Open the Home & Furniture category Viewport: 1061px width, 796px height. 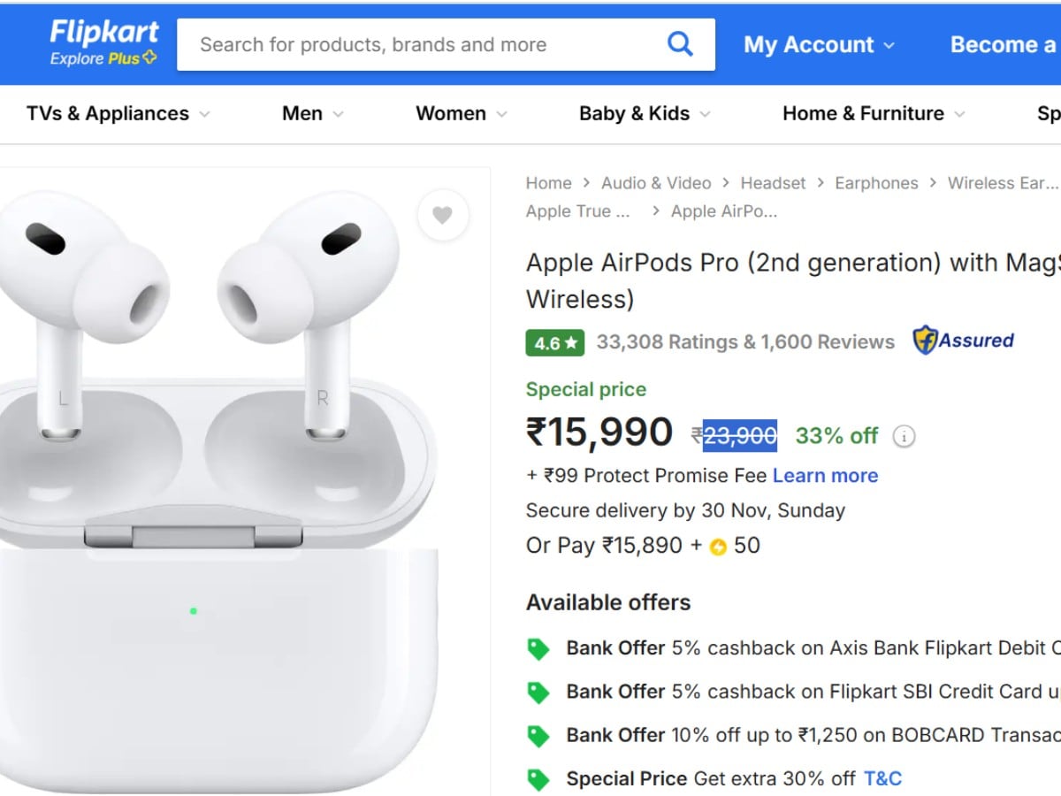pyautogui.click(x=873, y=113)
